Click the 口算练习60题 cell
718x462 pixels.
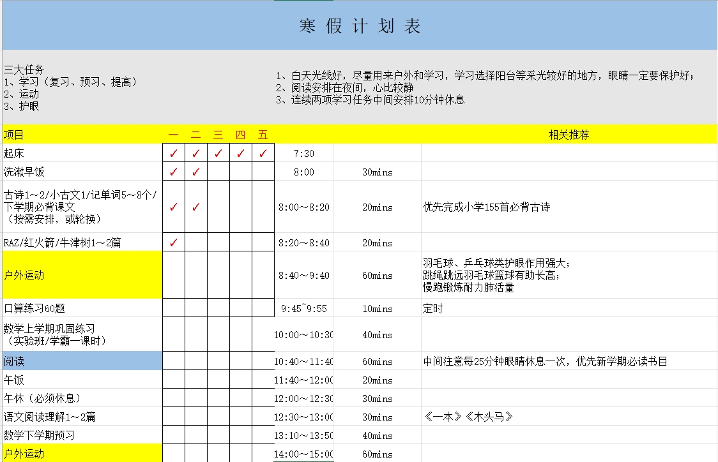82,308
